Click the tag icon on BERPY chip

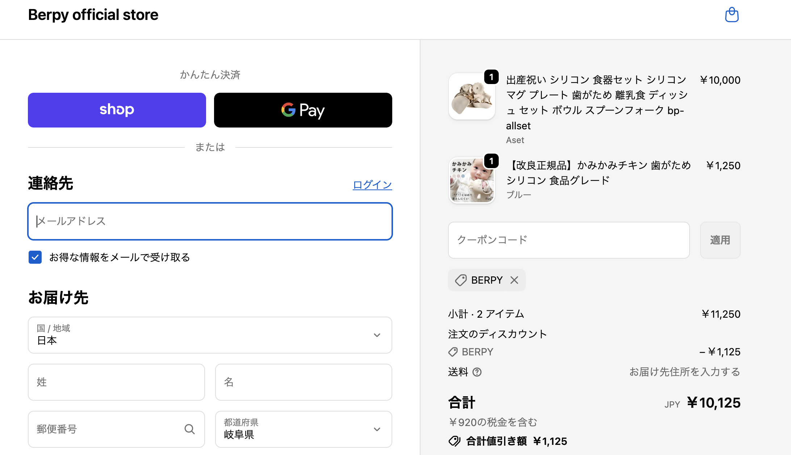tap(461, 280)
